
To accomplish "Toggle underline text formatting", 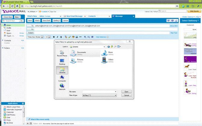I will coord(61,37).
